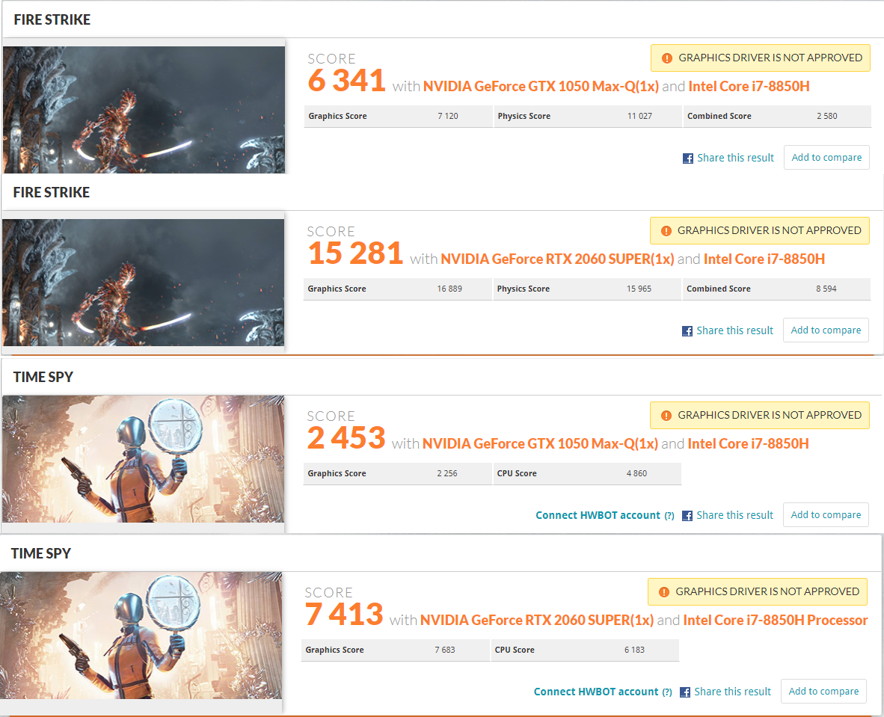This screenshot has width=884, height=717.
Task: Click Fire Strike thumbnail of the 6 341 result
Action: (x=144, y=110)
